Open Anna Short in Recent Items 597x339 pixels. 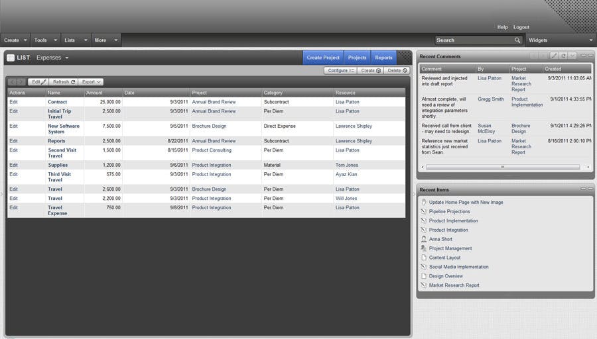coord(440,239)
